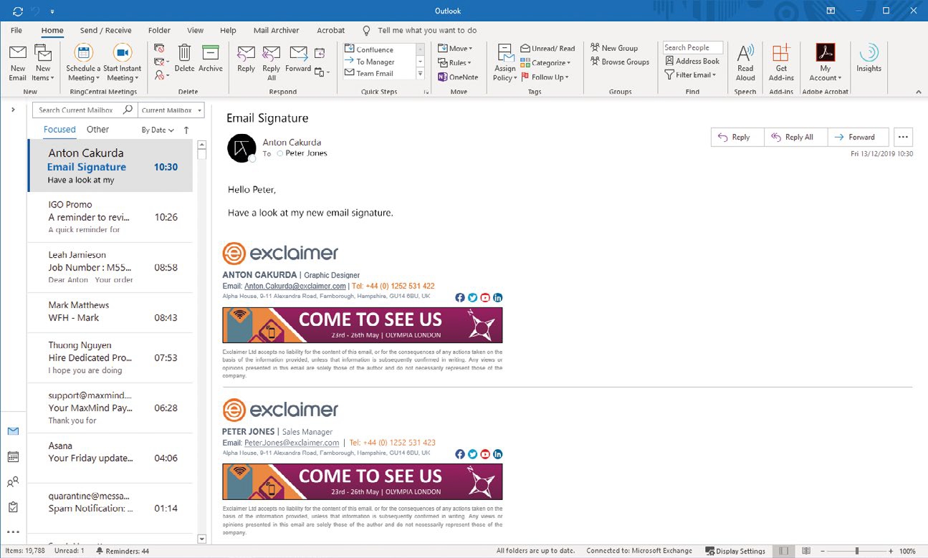Open the Address Book
Viewport: 928px width, 558px height.
[x=692, y=62]
